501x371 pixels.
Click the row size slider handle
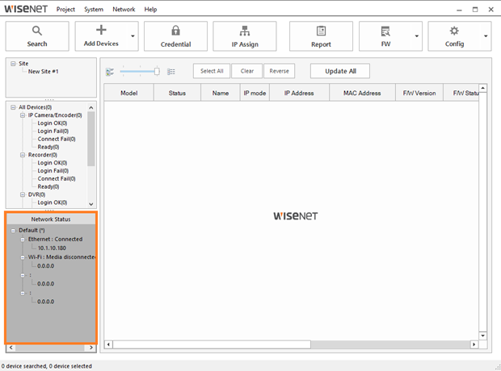pos(157,72)
